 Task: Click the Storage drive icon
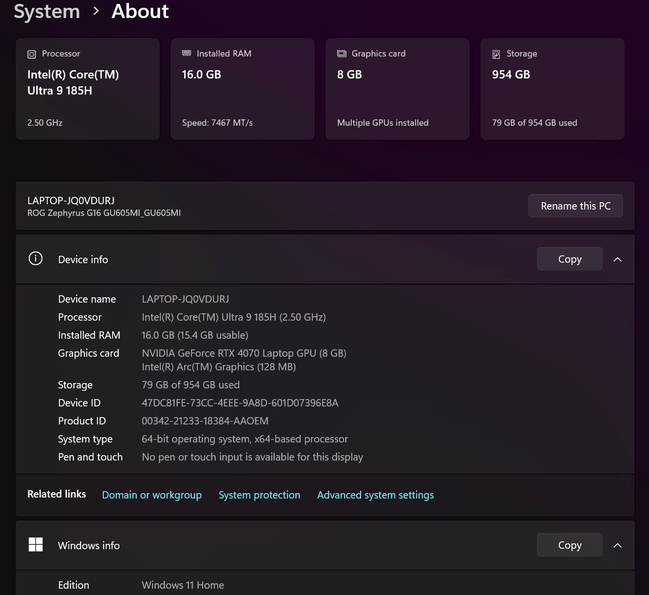(x=496, y=54)
